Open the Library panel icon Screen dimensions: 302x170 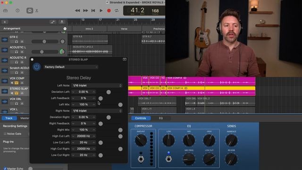coord(5,10)
